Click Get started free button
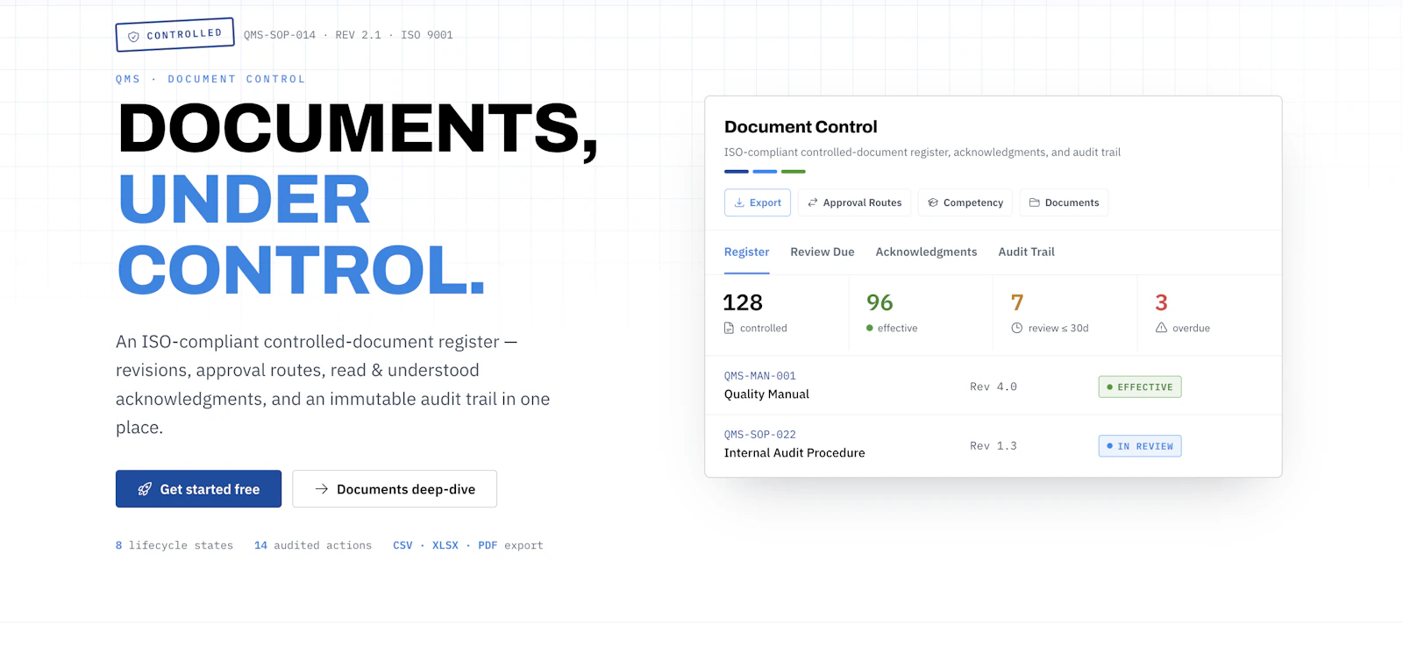 coord(198,489)
